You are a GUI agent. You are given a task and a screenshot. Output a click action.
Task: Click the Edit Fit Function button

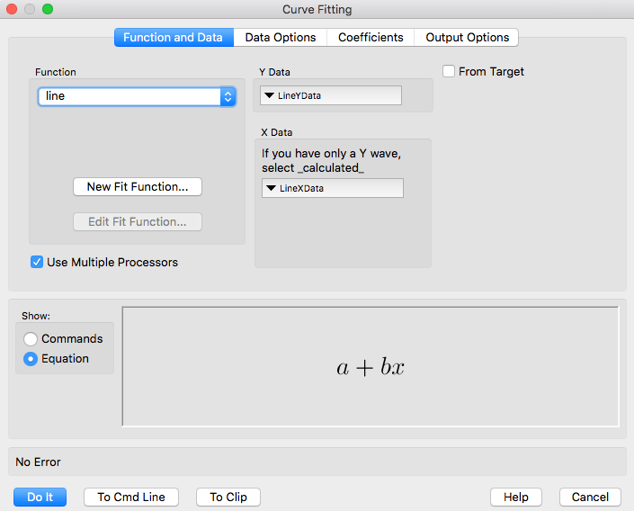pyautogui.click(x=137, y=221)
